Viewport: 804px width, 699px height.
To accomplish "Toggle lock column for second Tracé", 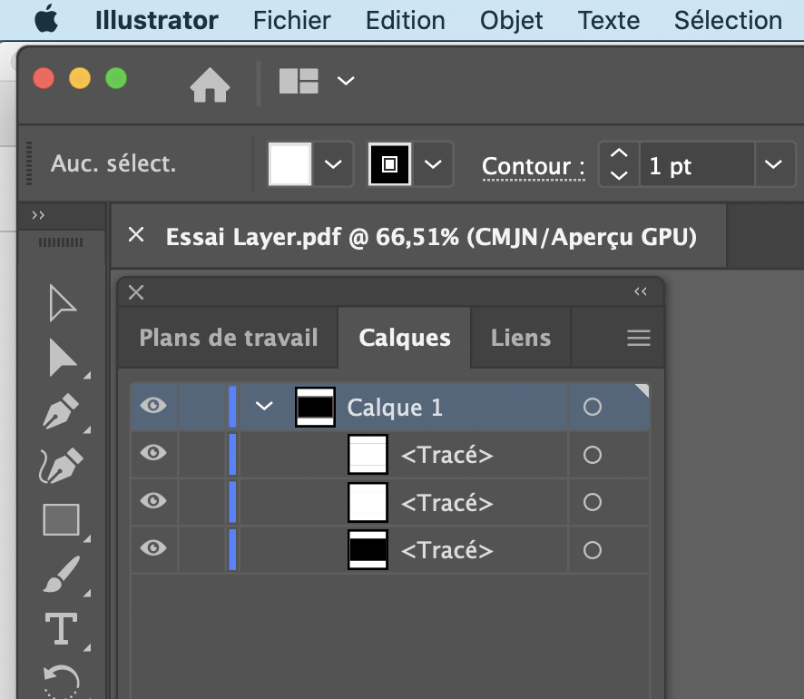I will click(x=202, y=502).
